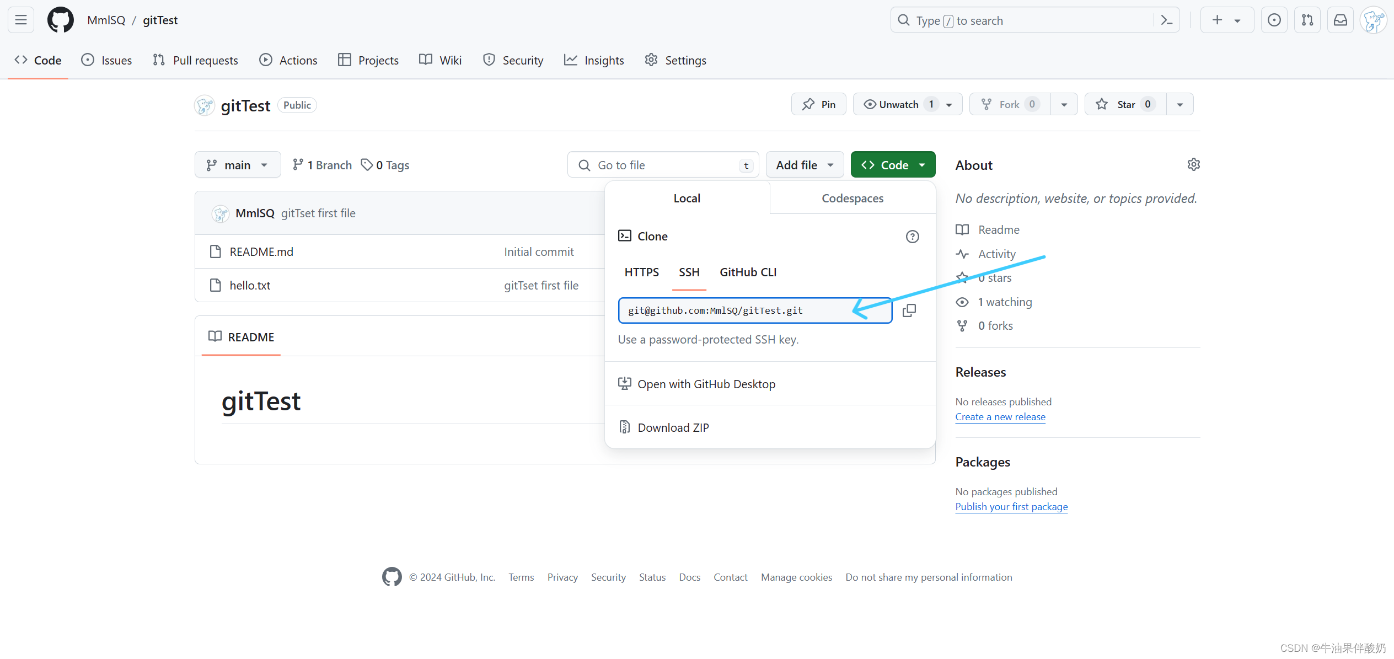Open the issues icon in header

coord(1274,20)
